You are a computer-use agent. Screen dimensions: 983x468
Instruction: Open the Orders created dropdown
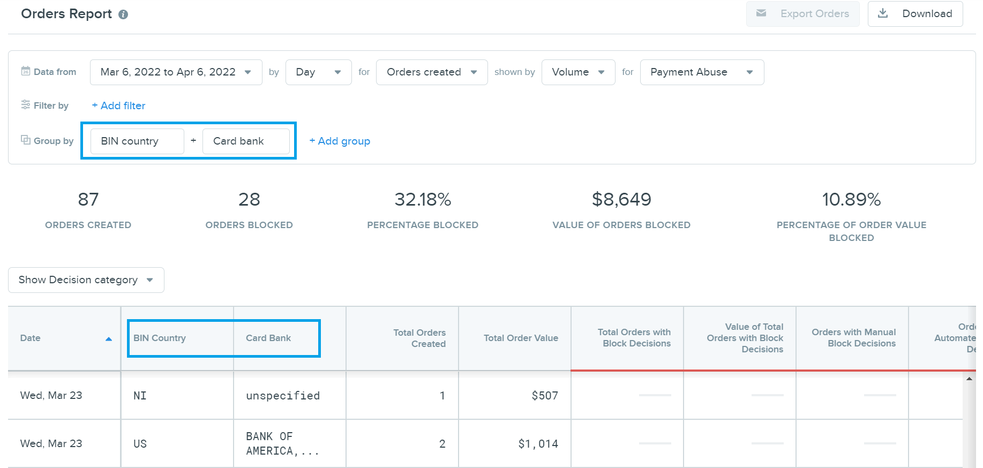pos(432,72)
